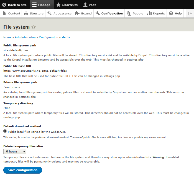The height and width of the screenshot is (175, 194).
Task: Click the root user silhouette icon
Action: pos(85,5)
